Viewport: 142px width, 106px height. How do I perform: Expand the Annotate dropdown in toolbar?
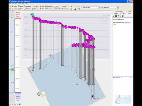pyautogui.click(x=69, y=9)
